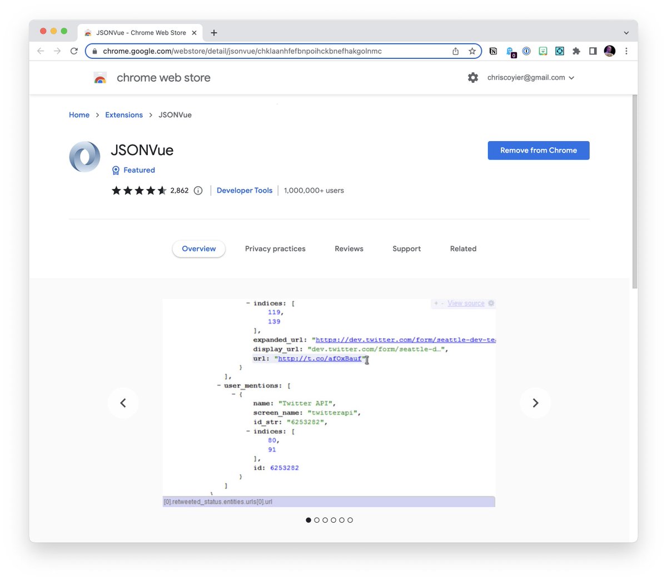667x581 pixels.
Task: Show the next screenshot with right arrow
Action: tap(535, 403)
